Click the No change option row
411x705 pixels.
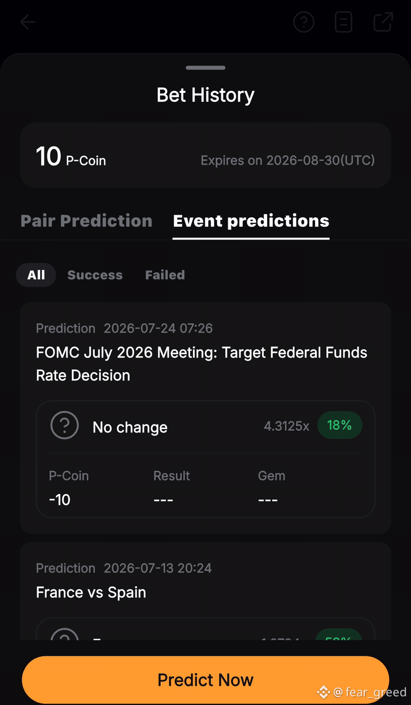click(x=205, y=426)
